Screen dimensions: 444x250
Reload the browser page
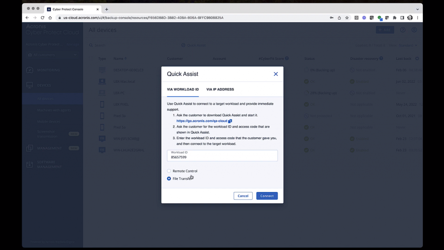pyautogui.click(x=42, y=17)
